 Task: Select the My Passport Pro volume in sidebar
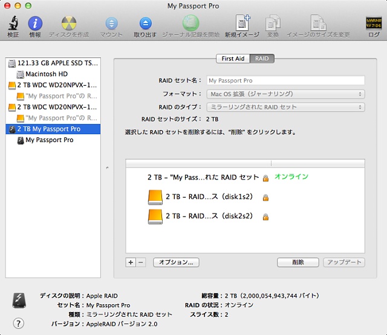click(53, 140)
